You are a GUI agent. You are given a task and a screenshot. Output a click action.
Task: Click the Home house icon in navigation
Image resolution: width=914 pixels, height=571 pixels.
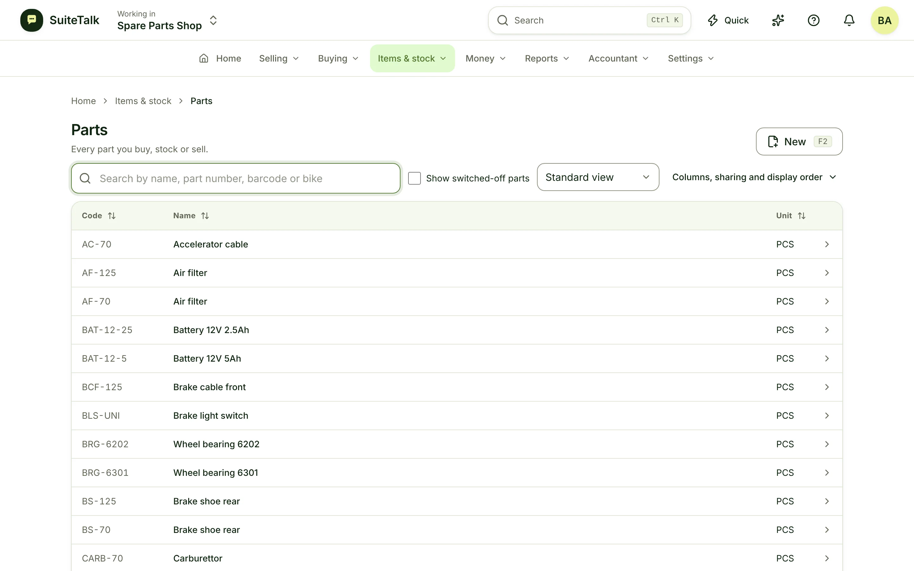pyautogui.click(x=203, y=58)
